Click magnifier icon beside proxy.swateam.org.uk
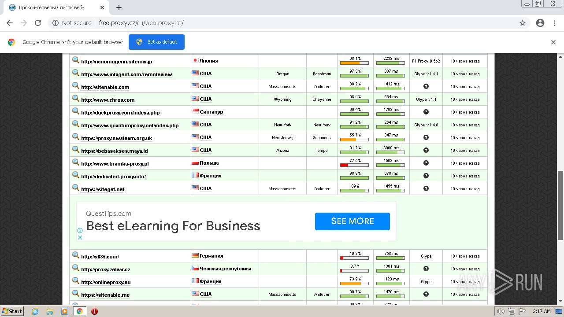The width and height of the screenshot is (564, 317). click(76, 137)
